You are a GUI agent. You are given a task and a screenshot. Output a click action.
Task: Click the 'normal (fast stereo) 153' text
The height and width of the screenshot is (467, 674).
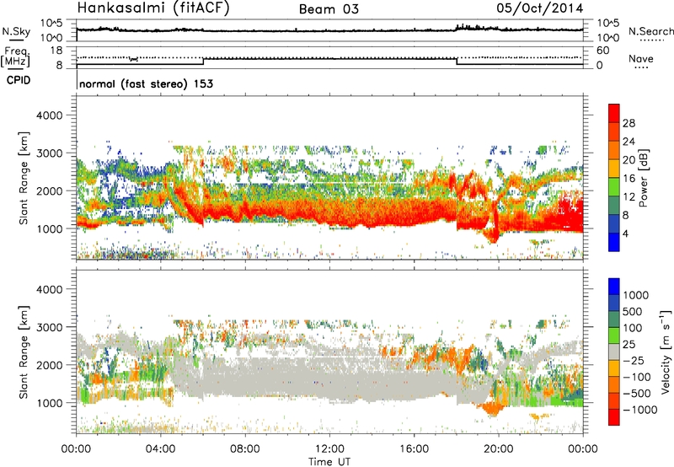pyautogui.click(x=146, y=83)
